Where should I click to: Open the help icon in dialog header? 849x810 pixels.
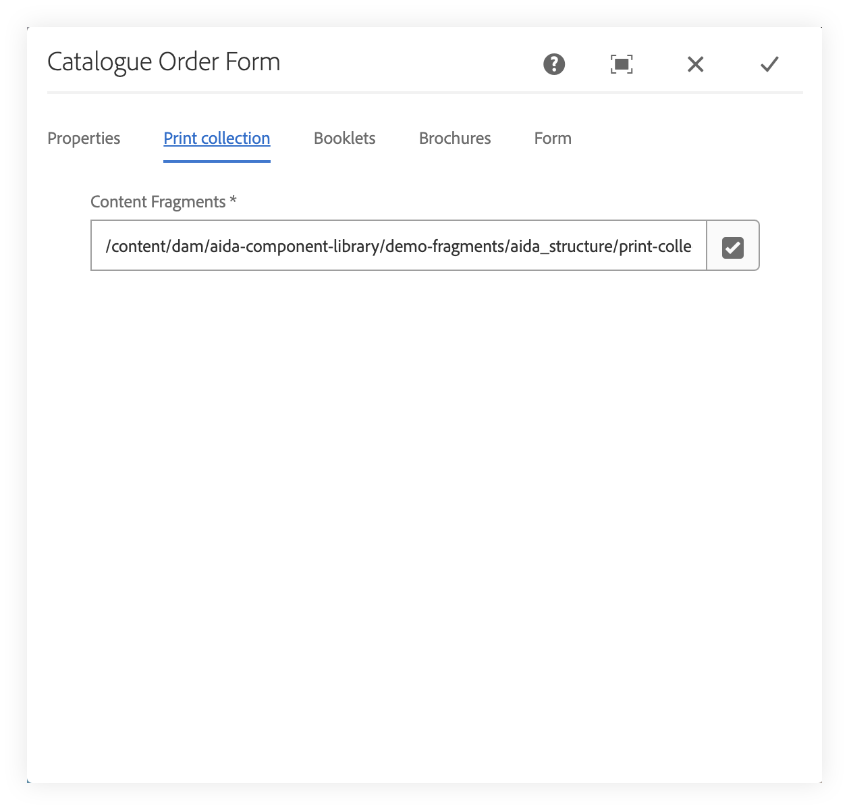point(553,64)
